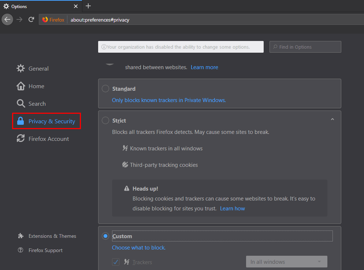364x270 pixels.
Task: Collapse the Strict section with chevron
Action: pos(333,119)
